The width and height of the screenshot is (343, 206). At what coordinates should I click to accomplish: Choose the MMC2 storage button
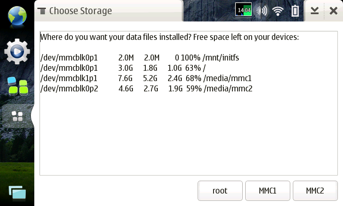coord(315,191)
